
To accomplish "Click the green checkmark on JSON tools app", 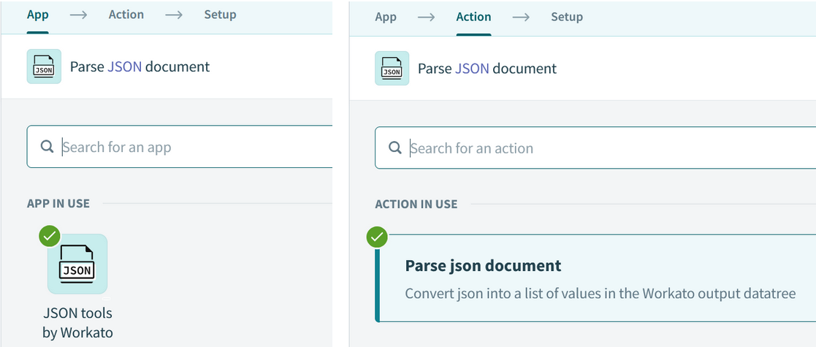I will click(x=50, y=236).
